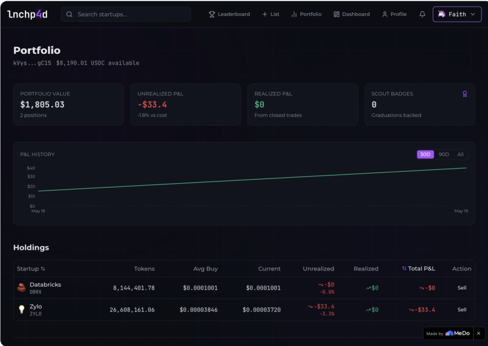Click the unicorn avatar icon

441,14
